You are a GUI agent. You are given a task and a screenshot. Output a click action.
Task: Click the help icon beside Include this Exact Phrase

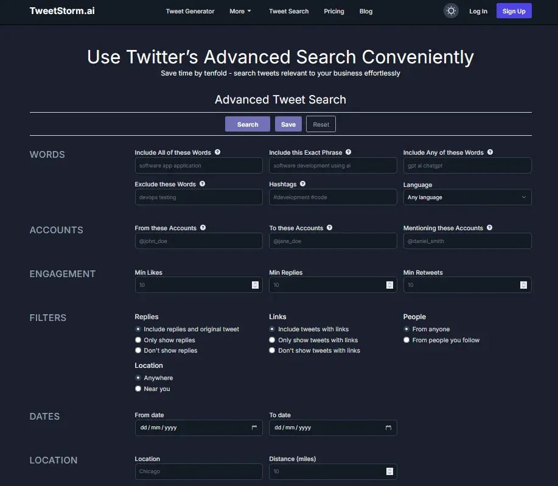(x=347, y=152)
